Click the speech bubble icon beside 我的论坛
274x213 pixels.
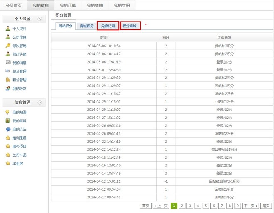8,129
